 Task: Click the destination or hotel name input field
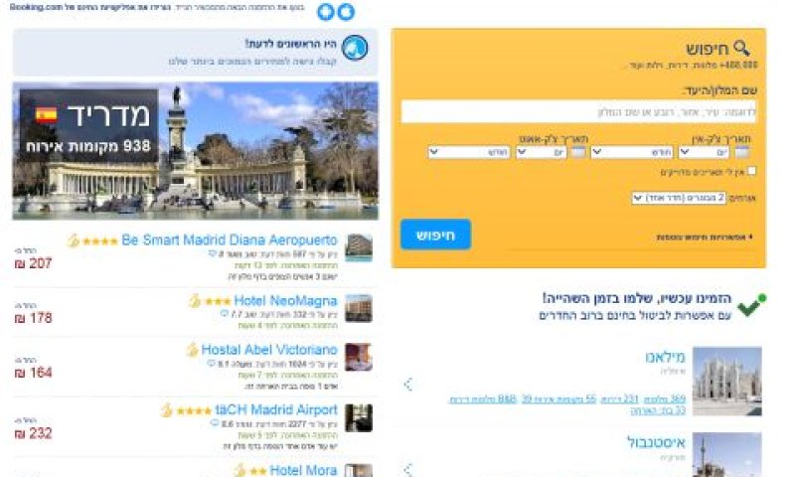click(578, 111)
